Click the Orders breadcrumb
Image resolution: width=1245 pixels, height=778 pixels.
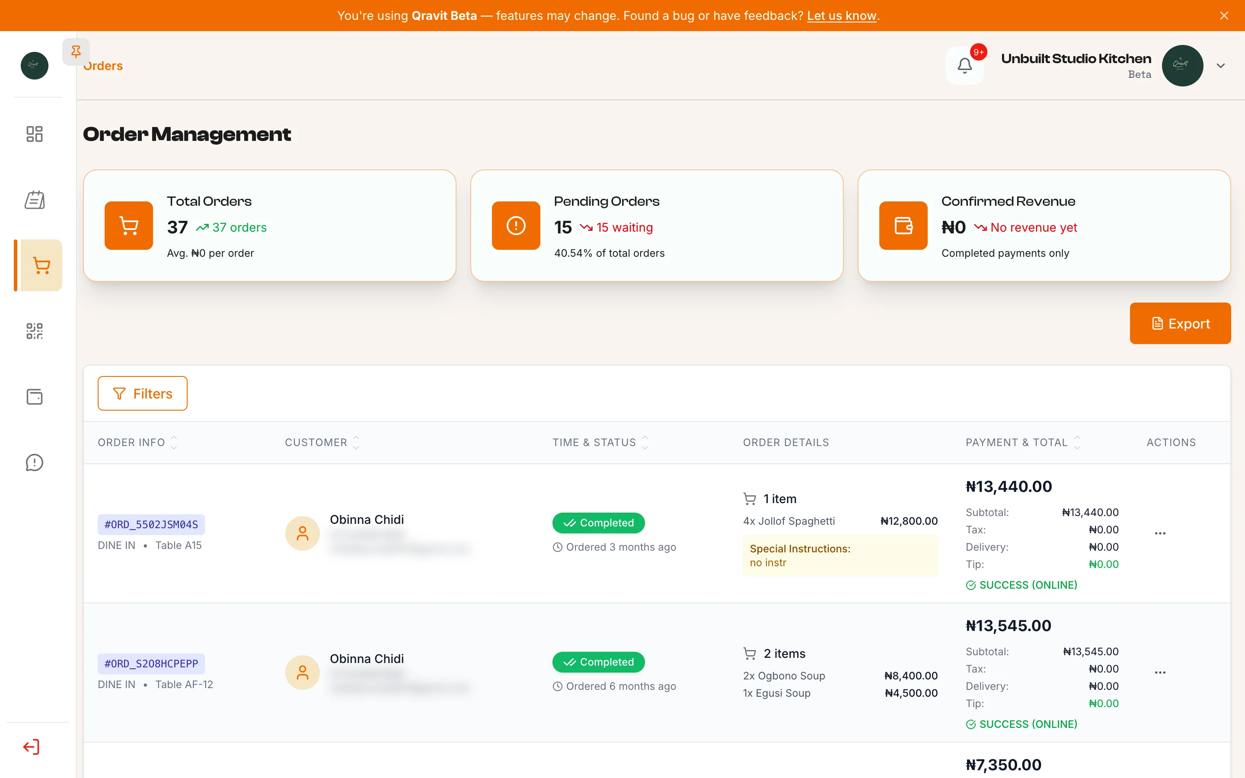tap(103, 66)
